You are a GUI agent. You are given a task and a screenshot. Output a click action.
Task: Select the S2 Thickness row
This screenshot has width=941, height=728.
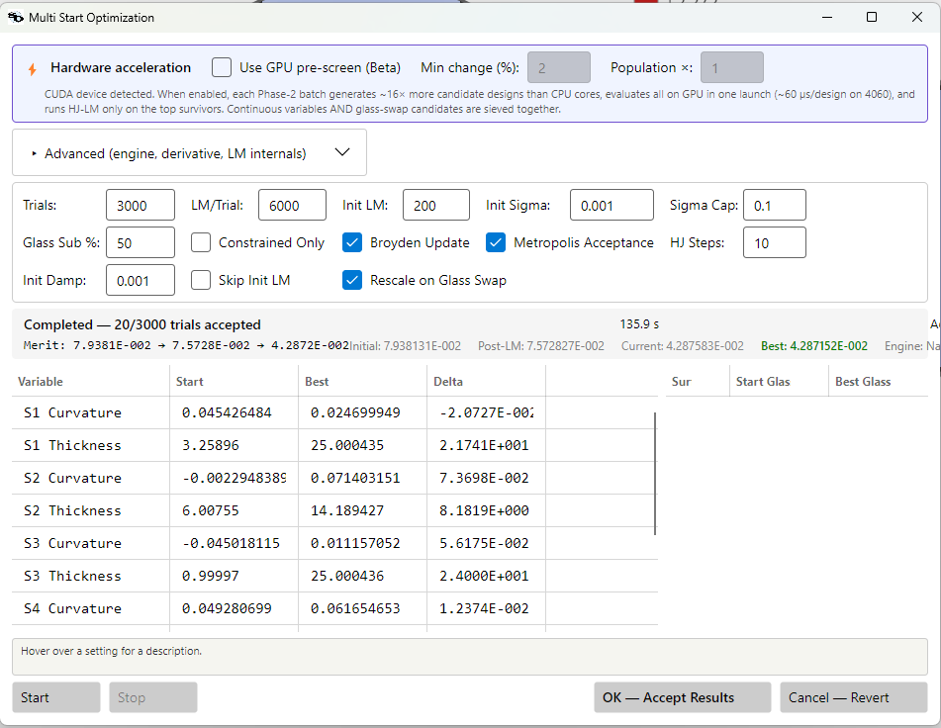pyautogui.click(x=334, y=510)
